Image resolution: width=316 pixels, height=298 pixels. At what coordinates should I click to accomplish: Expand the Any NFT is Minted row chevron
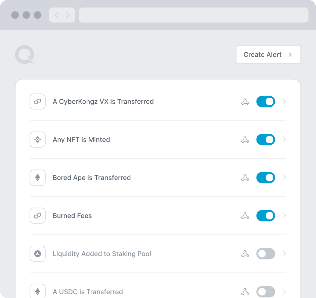click(x=284, y=140)
